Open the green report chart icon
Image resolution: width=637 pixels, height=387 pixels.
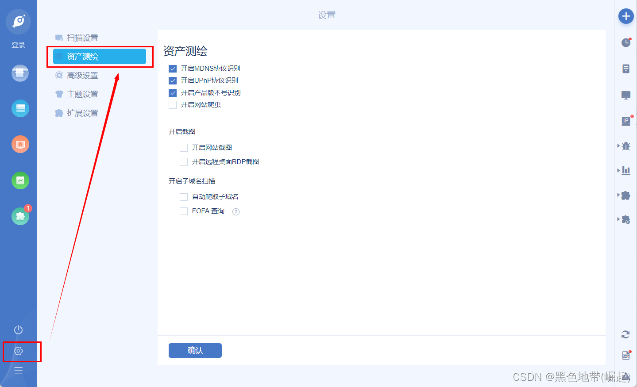(x=20, y=180)
